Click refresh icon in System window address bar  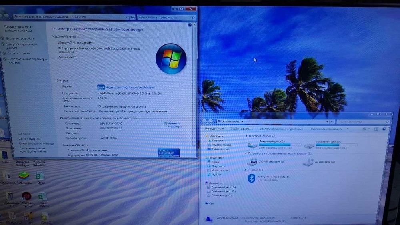pyautogui.click(x=132, y=17)
